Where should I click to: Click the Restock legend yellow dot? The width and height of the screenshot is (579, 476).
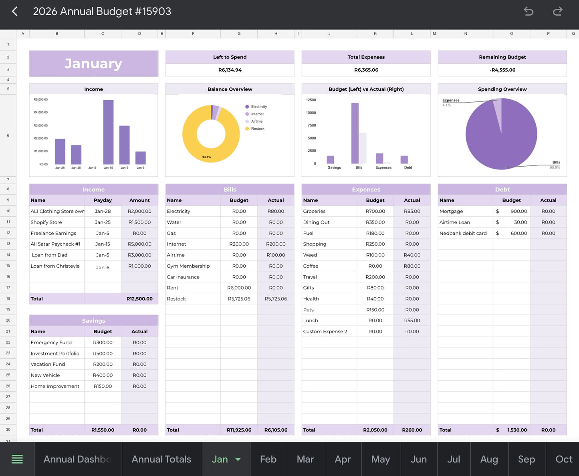tap(247, 129)
